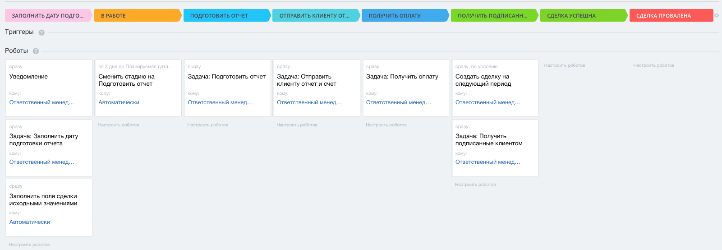
Task: Open the Задача: Получить оплату robot
Action: click(402, 77)
